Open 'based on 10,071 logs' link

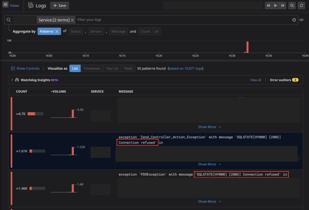pos(185,68)
